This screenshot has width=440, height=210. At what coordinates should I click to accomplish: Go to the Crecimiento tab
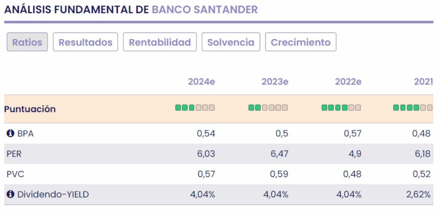[x=301, y=42]
